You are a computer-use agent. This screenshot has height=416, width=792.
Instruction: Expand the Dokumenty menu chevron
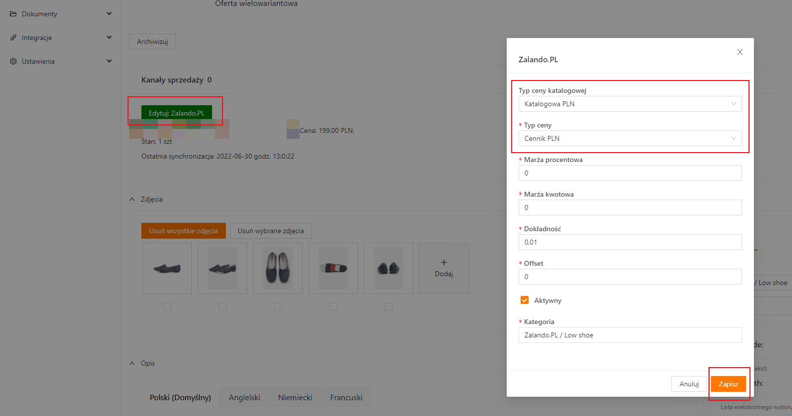(109, 14)
